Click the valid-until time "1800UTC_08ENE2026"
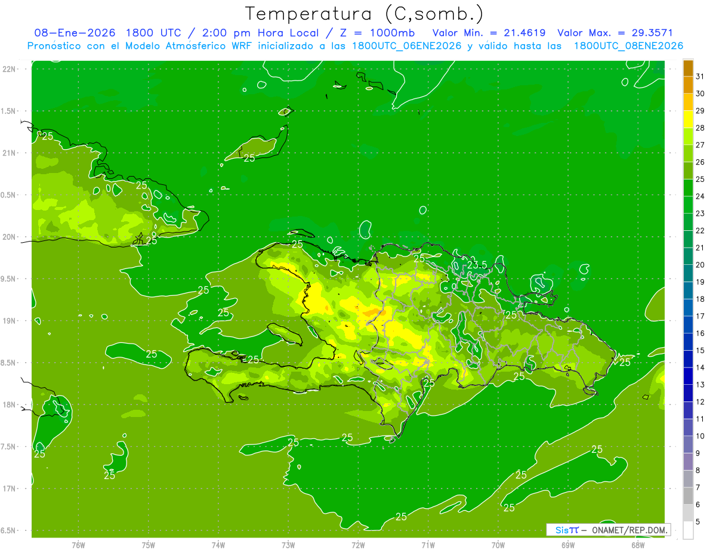The height and width of the screenshot is (553, 716). coord(628,46)
